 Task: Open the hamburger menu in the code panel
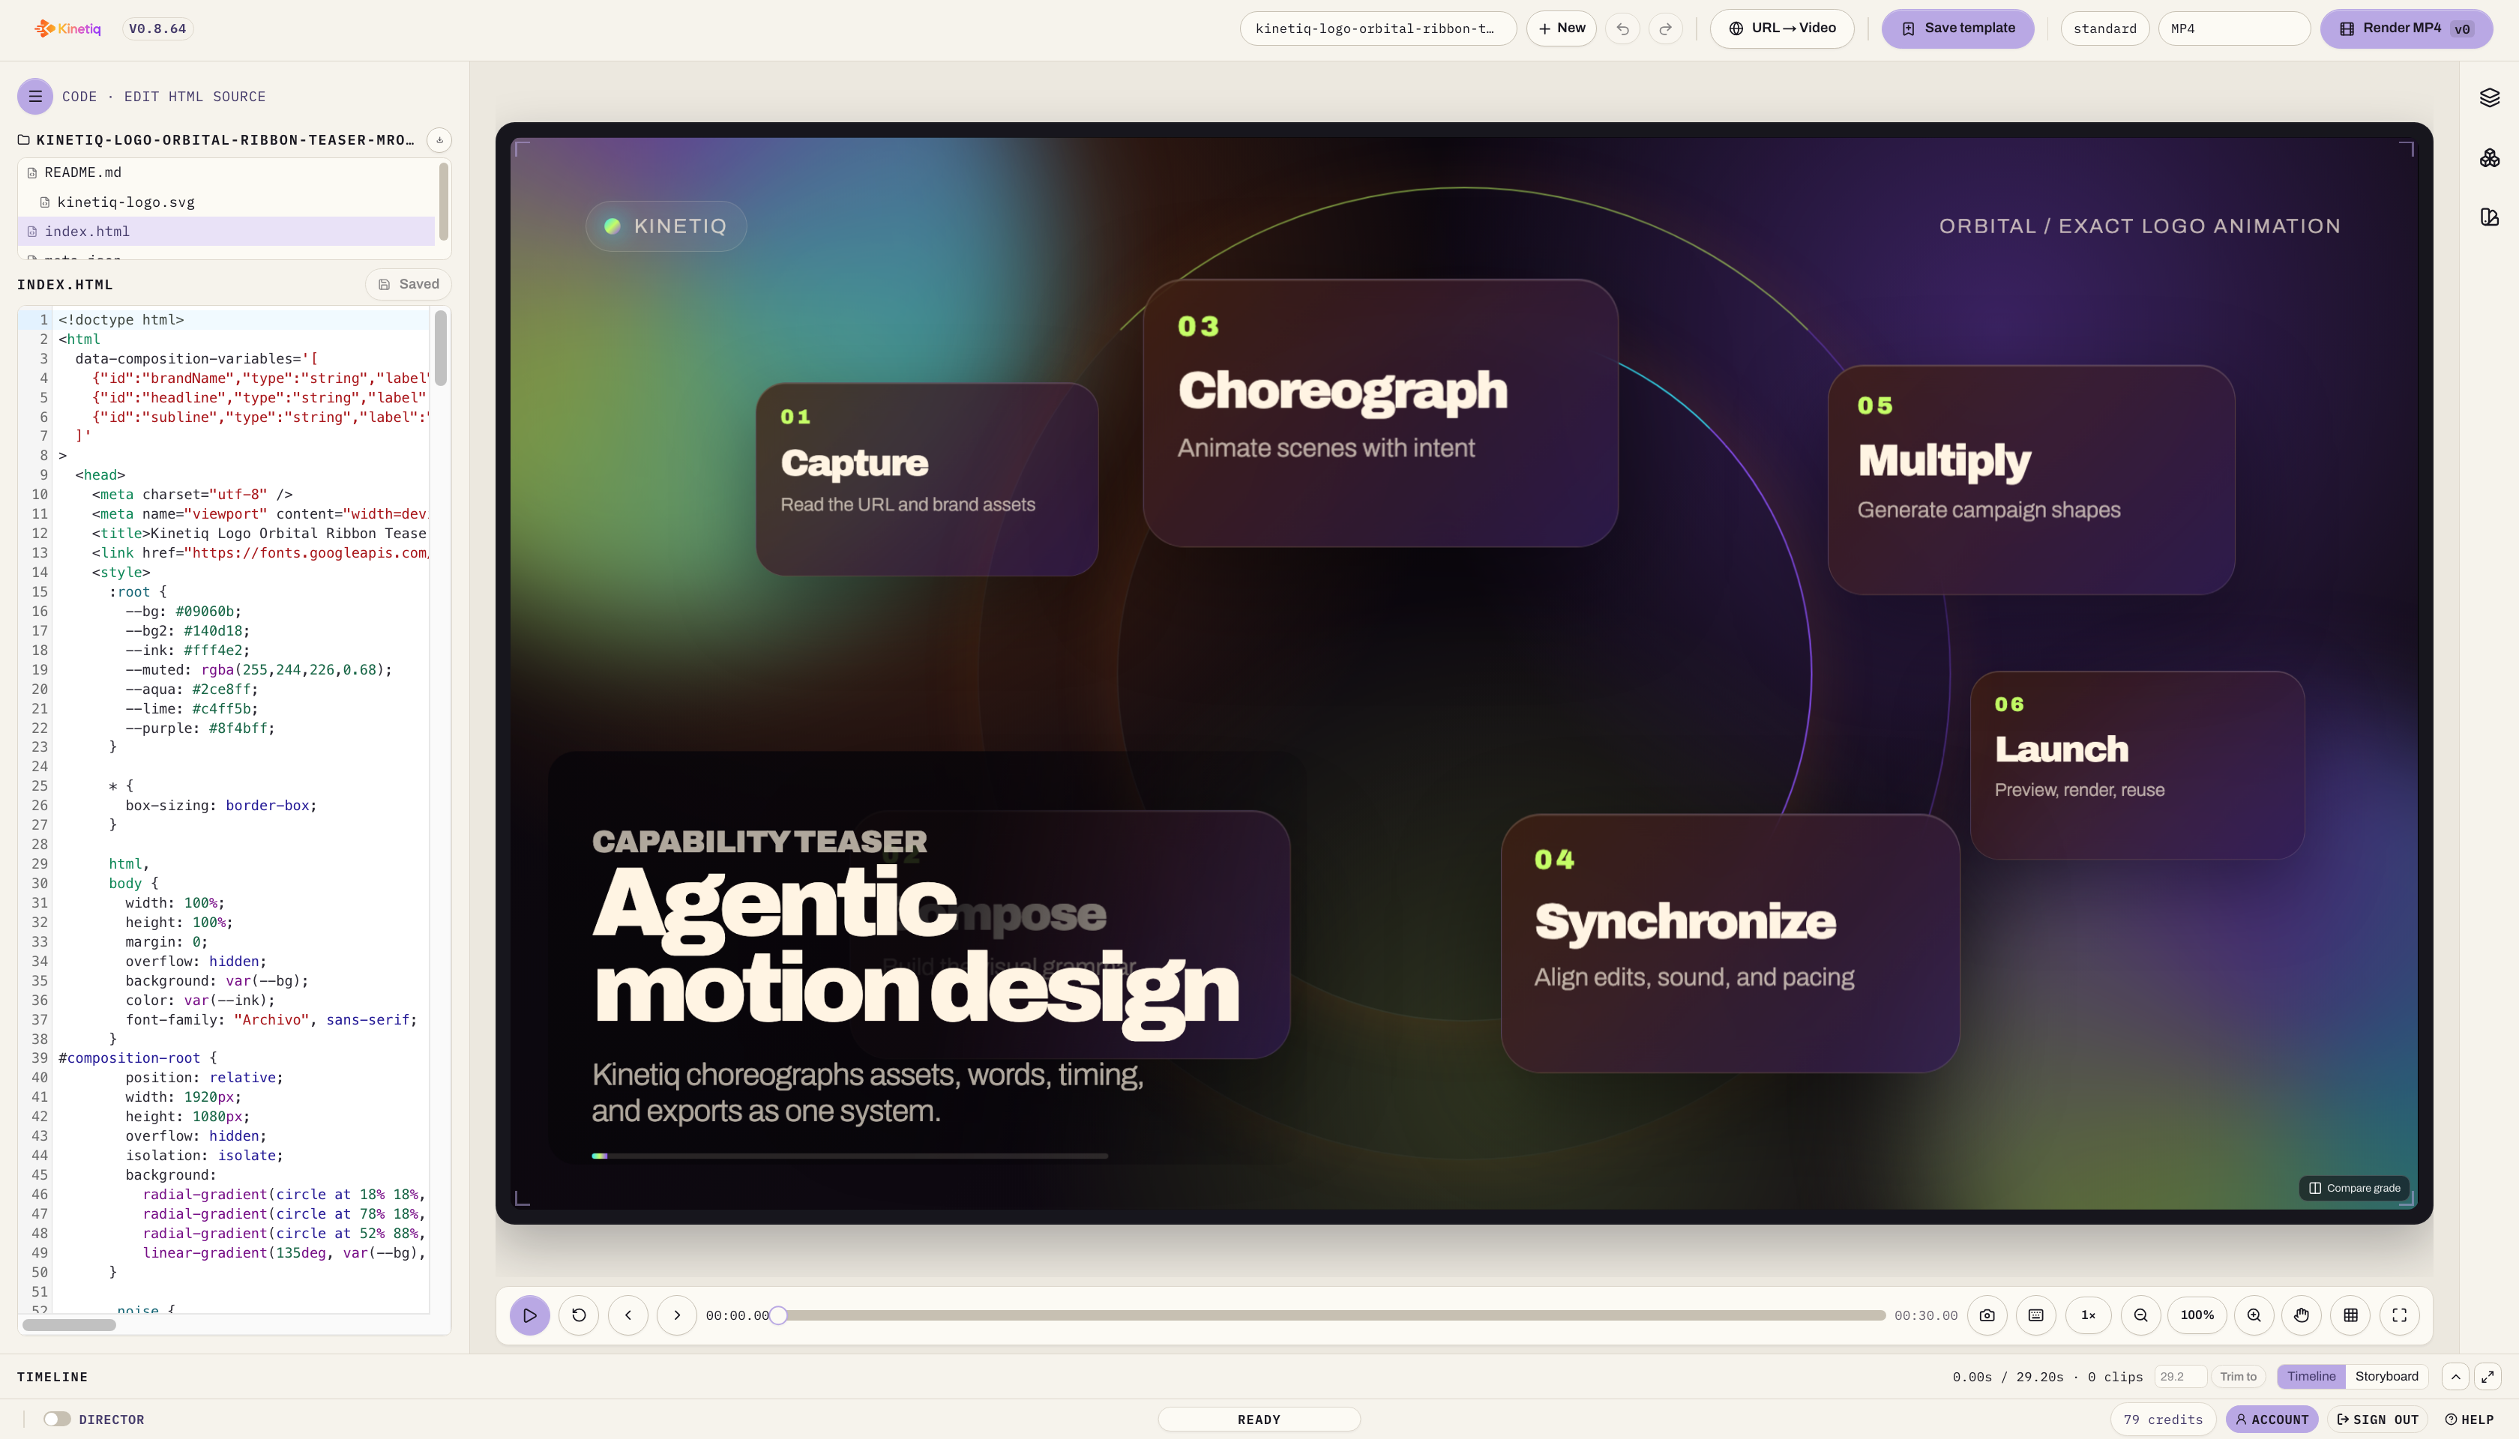pyautogui.click(x=34, y=96)
